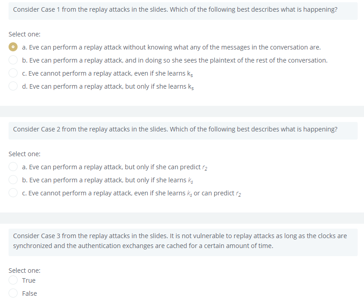Select option c stating Eve cannot replay attack
The image size is (364, 307).
13,73
